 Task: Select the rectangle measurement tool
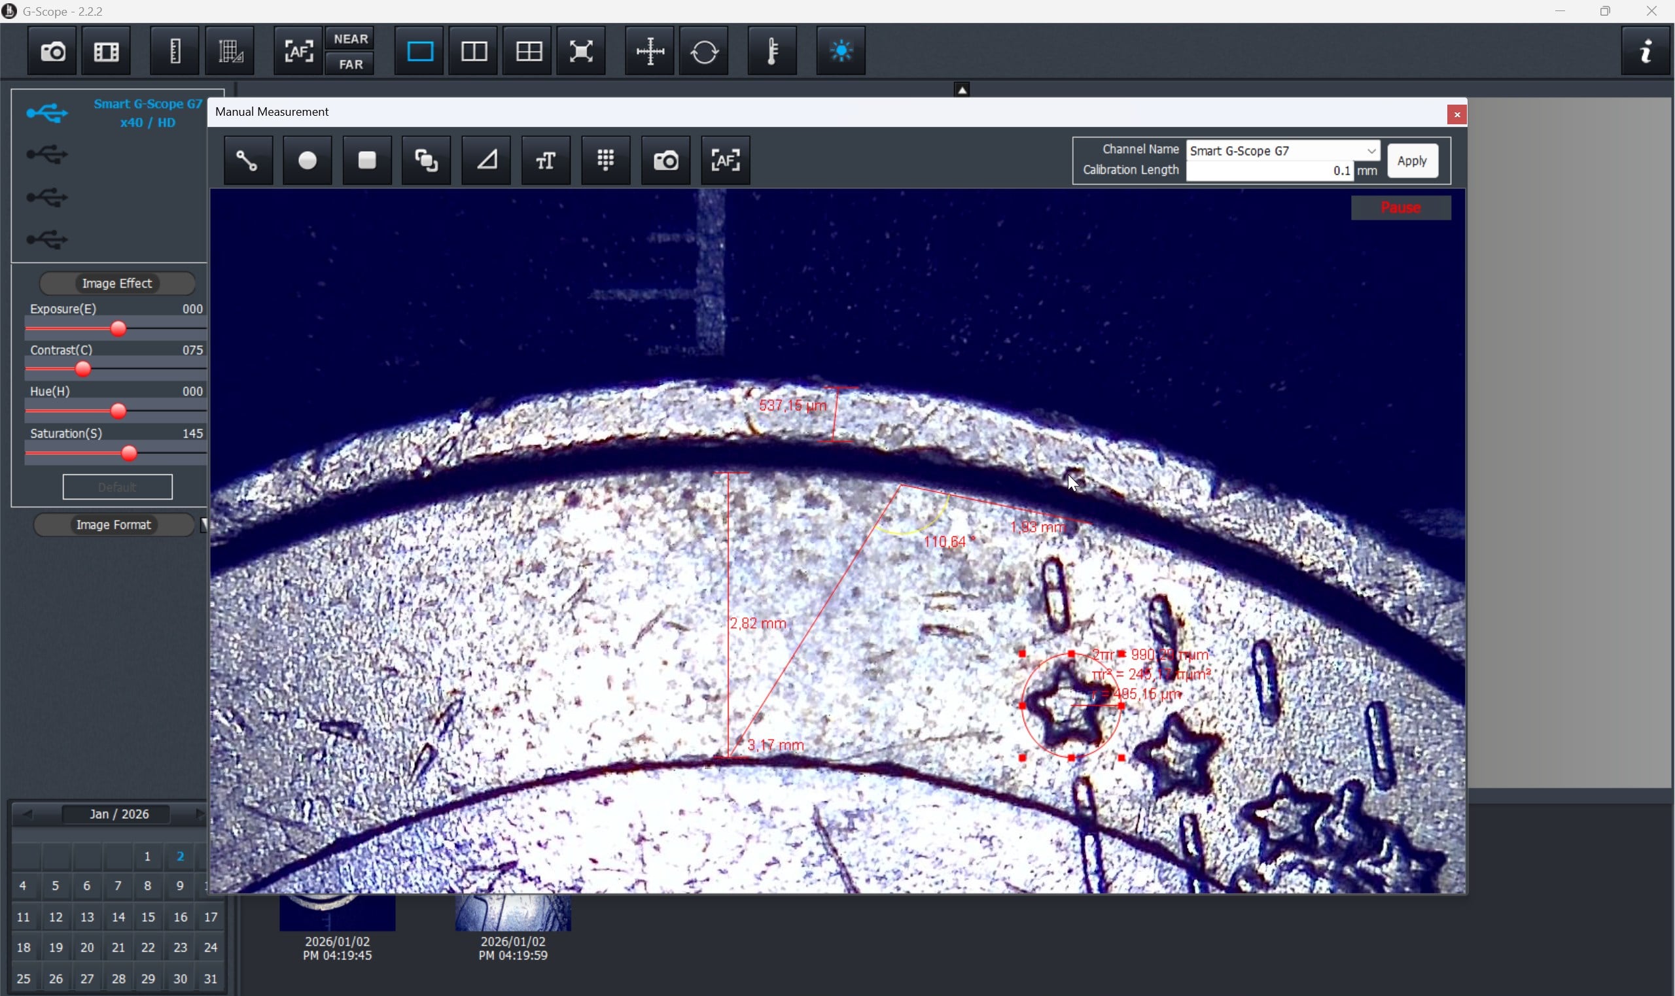click(x=367, y=160)
